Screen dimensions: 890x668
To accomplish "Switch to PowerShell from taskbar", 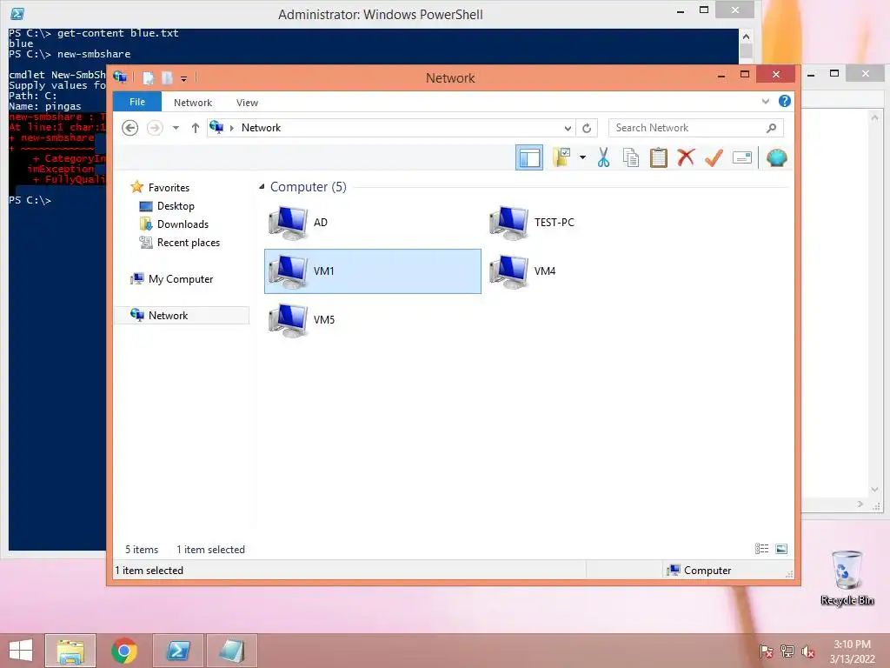I will tap(178, 651).
